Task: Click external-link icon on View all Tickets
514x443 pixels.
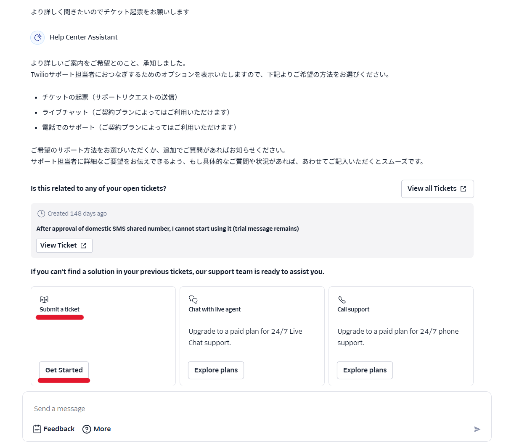Action: 463,189
